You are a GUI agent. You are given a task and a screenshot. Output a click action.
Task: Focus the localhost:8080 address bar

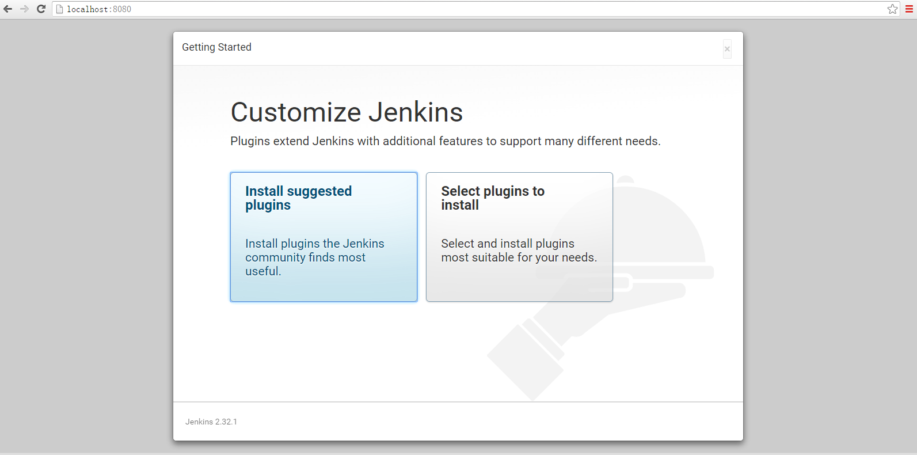point(475,9)
